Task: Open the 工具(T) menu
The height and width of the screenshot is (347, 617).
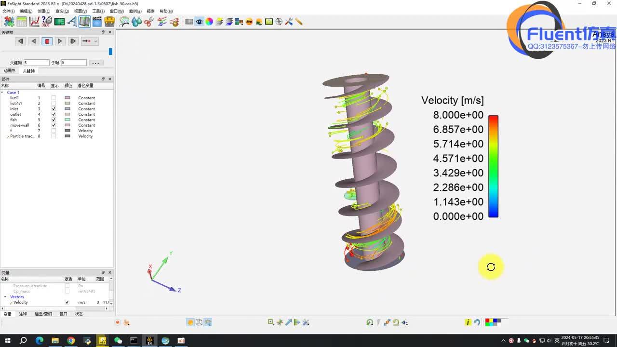Action: pos(98,11)
